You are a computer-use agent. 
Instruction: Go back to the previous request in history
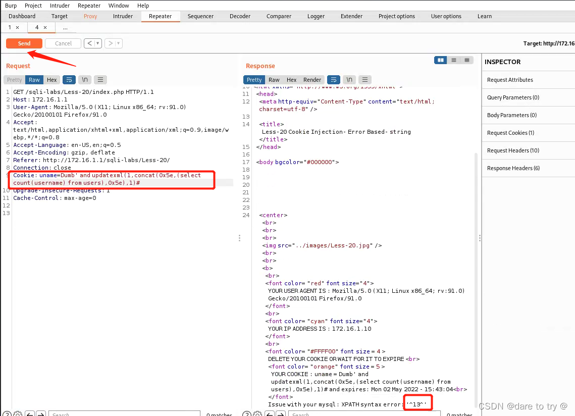pos(89,43)
